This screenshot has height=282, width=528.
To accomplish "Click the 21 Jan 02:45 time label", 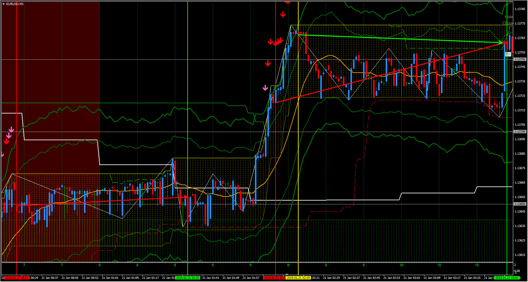I will [371, 278].
